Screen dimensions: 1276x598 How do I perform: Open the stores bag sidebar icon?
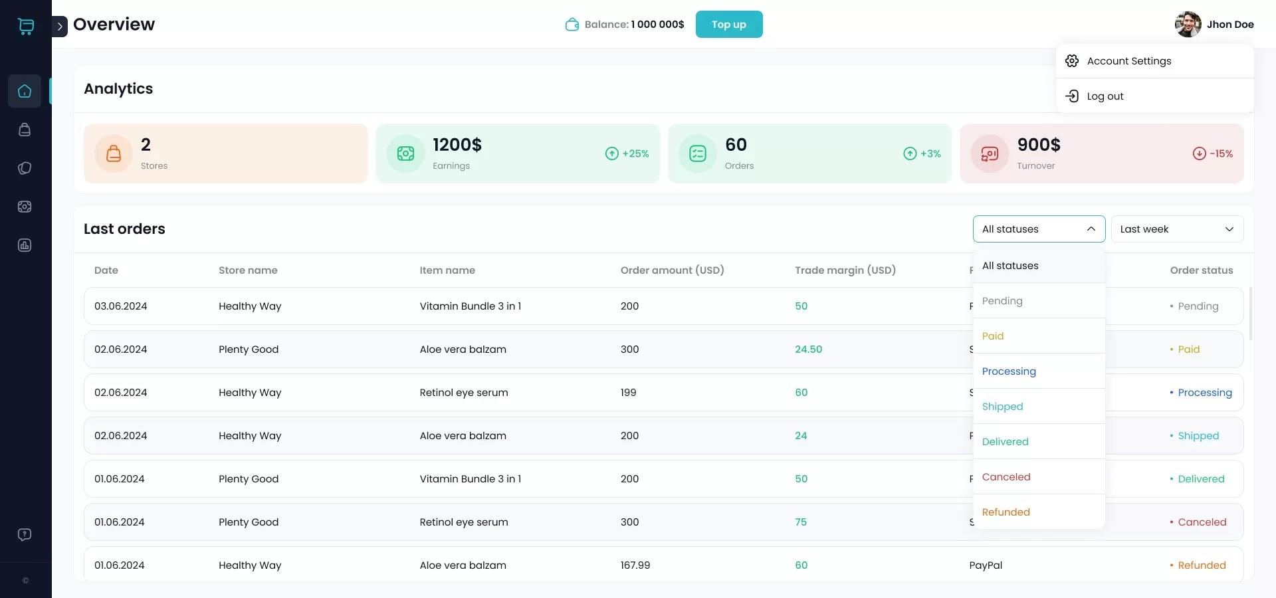tap(25, 130)
